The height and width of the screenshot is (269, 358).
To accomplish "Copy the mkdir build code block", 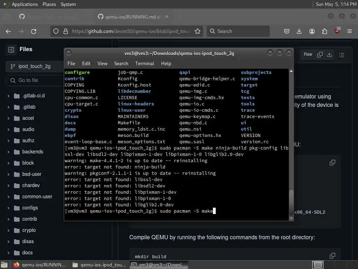I will [332, 256].
